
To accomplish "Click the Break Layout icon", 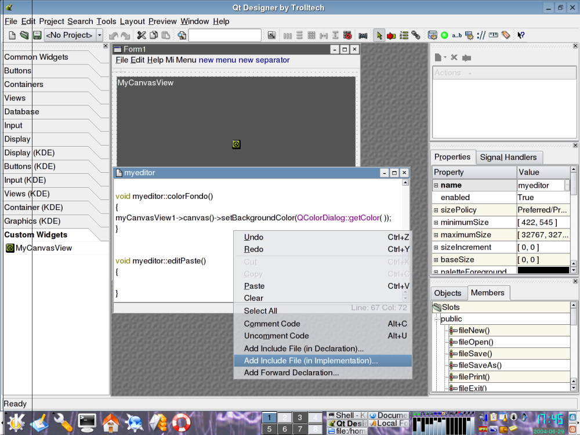I will 347,35.
